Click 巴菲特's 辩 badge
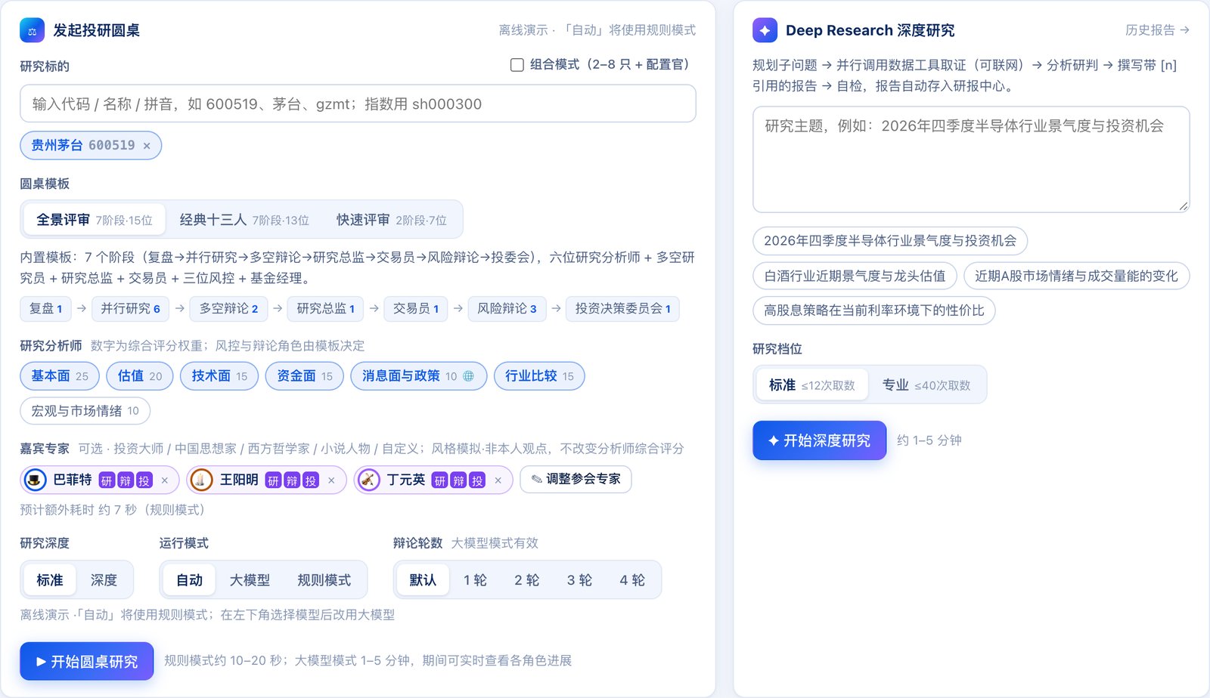The image size is (1210, 698). click(x=125, y=480)
